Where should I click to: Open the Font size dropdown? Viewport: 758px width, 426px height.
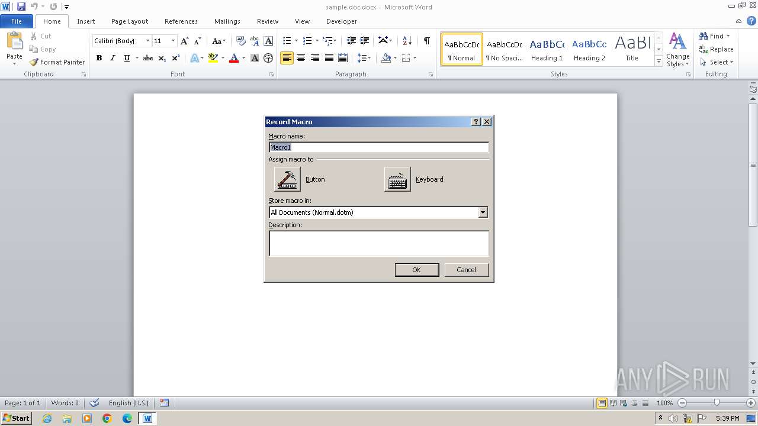click(x=173, y=41)
